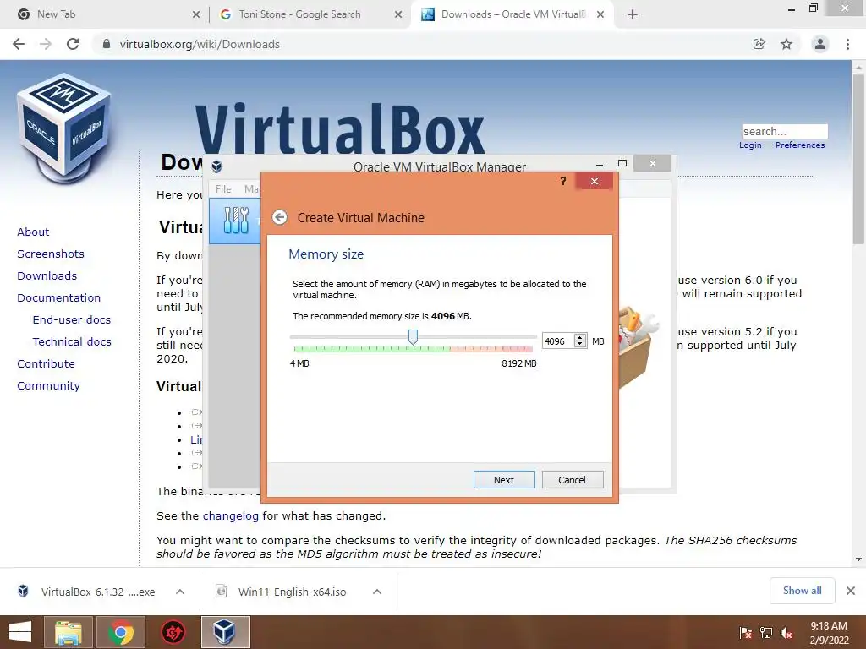
Task: Expand options for Win11_English_x64.iso download
Action: [377, 592]
